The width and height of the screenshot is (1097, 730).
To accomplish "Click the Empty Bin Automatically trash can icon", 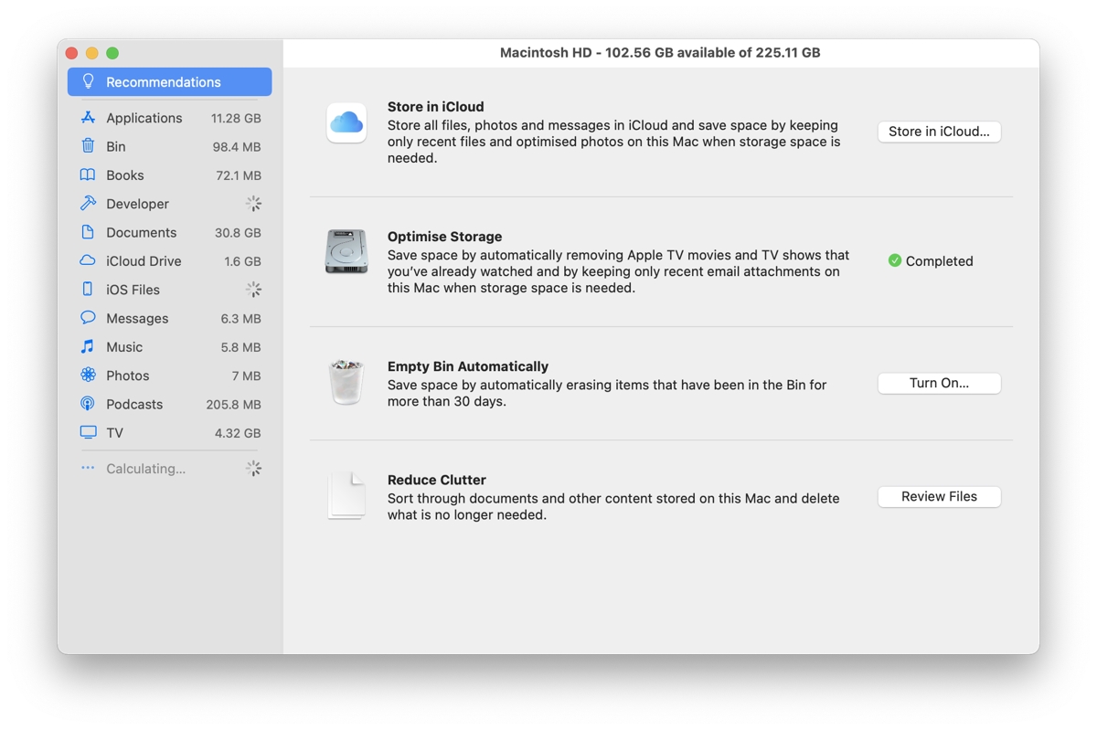I will 346,382.
